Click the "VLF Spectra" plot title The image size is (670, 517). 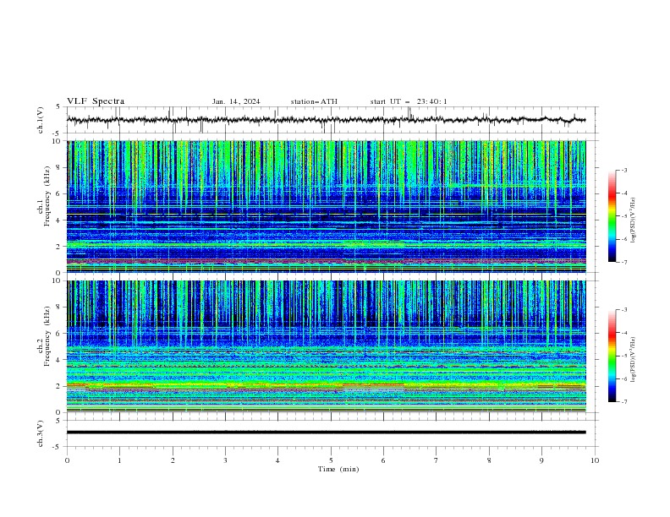point(96,101)
